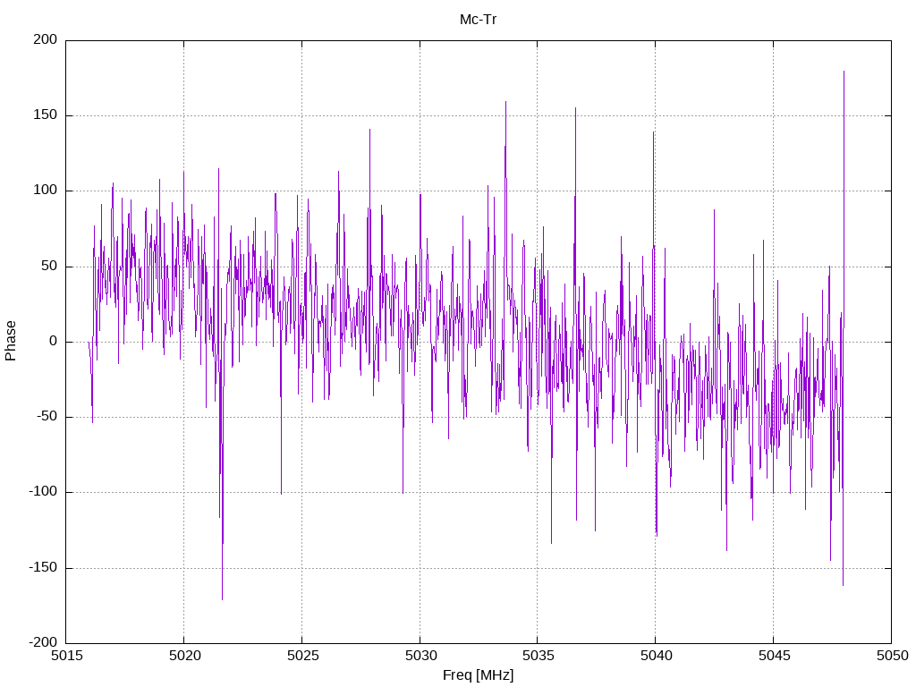The width and height of the screenshot is (916, 687).
Task: Click the x-axis tick label "5035"
Action: (538, 656)
